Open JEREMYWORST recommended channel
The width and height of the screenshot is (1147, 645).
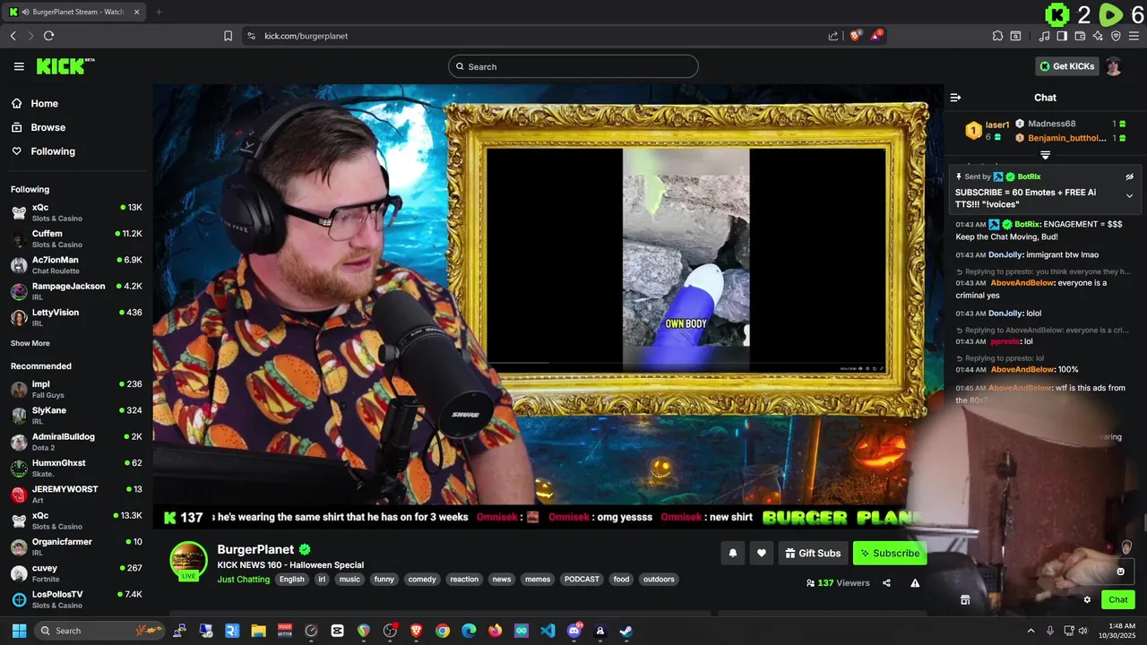[76, 494]
